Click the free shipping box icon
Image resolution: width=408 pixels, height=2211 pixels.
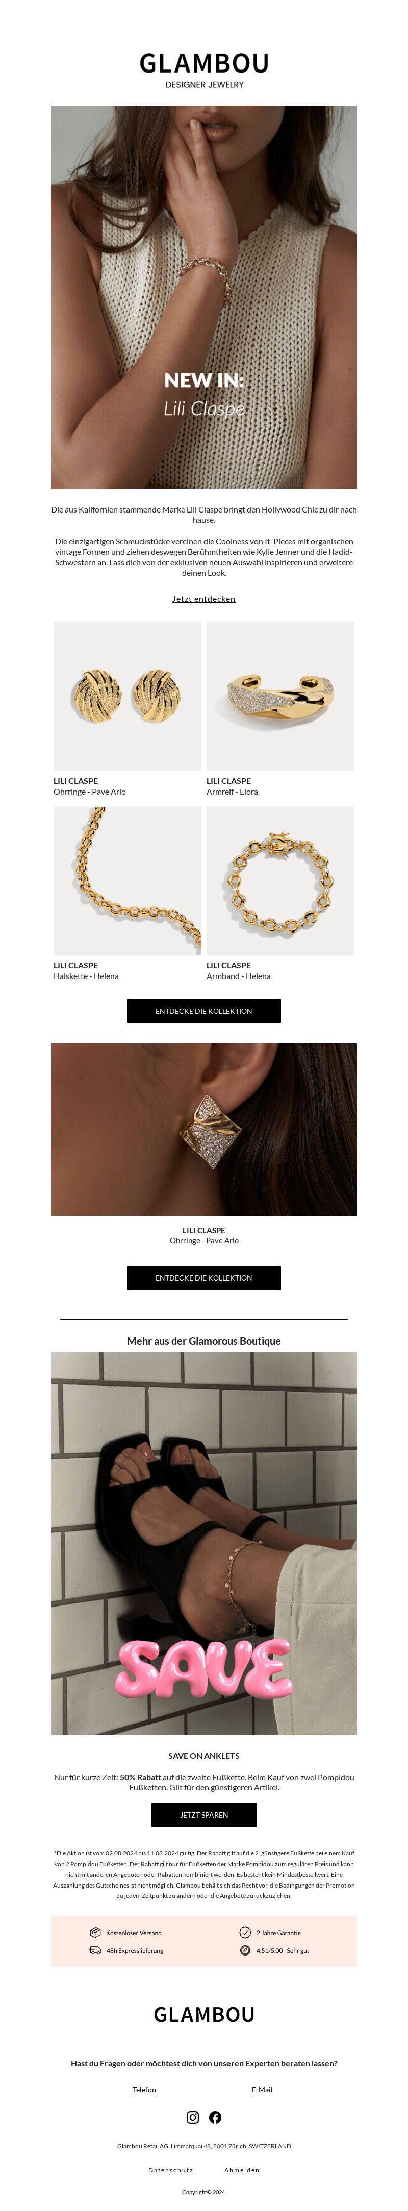[x=95, y=1932]
